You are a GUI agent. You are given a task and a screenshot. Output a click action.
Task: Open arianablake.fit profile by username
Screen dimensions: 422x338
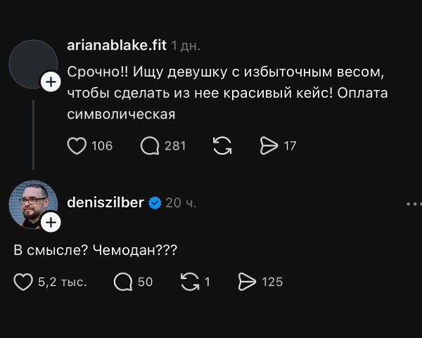117,45
